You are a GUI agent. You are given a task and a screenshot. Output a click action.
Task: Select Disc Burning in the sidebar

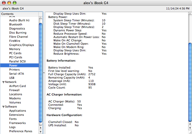click(18, 33)
